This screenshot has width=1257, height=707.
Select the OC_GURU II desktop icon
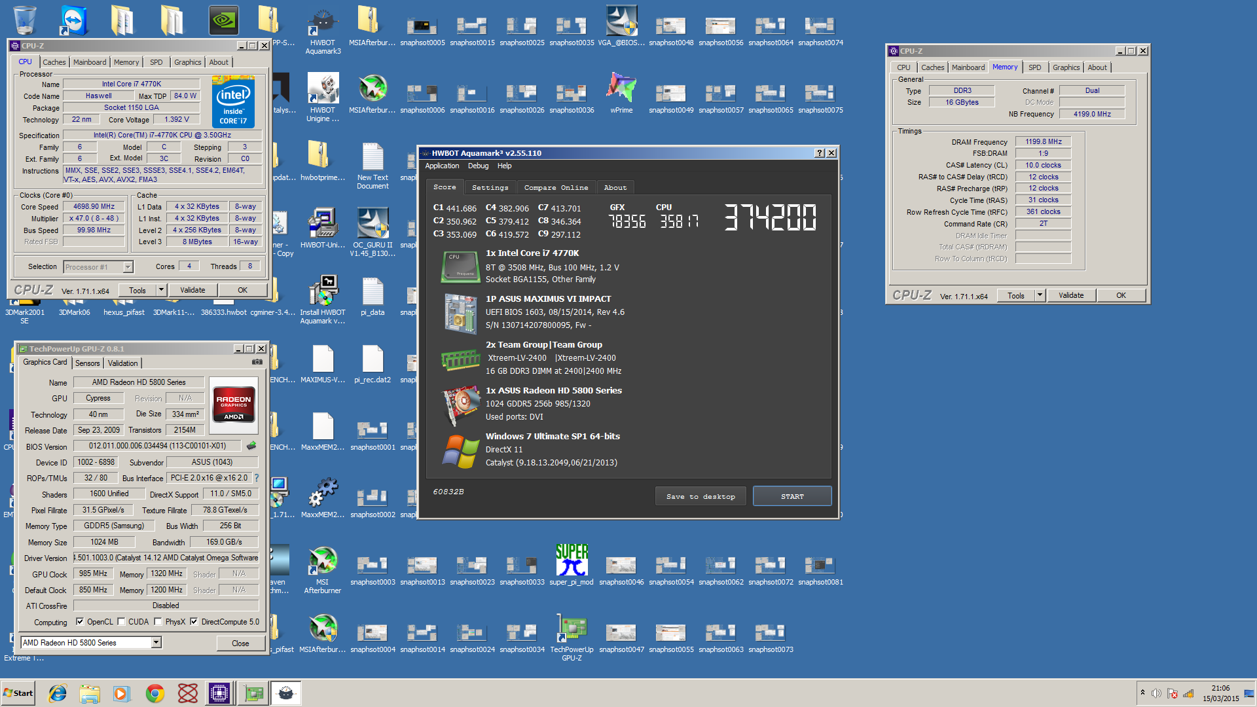pyautogui.click(x=373, y=232)
